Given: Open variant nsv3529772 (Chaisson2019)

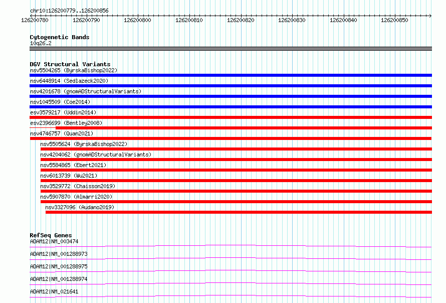Looking at the screenshot, I should (x=78, y=186).
